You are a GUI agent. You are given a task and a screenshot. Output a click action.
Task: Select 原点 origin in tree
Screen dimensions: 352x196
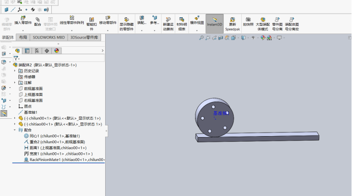pyautogui.click(x=25, y=106)
